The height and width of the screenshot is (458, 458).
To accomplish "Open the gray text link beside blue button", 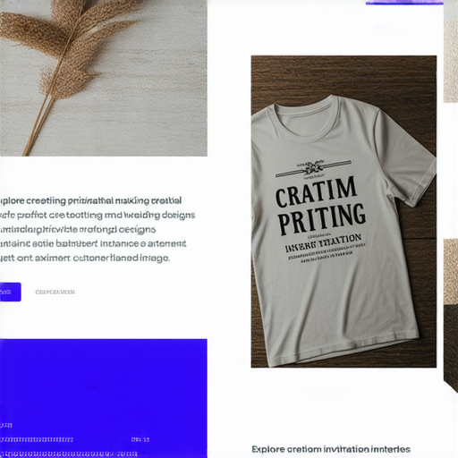I will [x=55, y=292].
